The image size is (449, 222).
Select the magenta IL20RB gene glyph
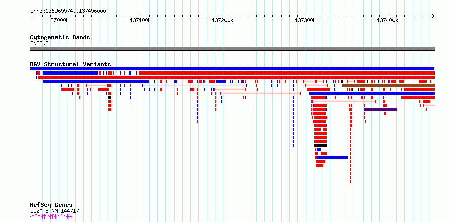pyautogui.click(x=51, y=217)
